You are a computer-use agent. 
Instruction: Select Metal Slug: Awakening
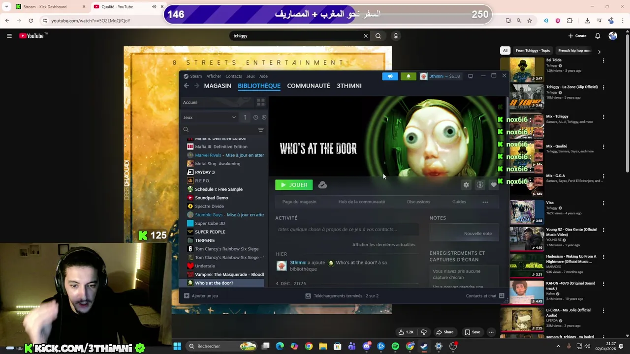click(x=218, y=164)
